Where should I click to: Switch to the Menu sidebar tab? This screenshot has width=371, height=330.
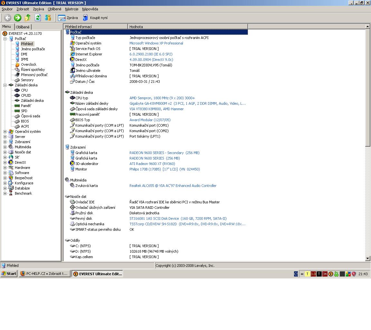coord(7,26)
